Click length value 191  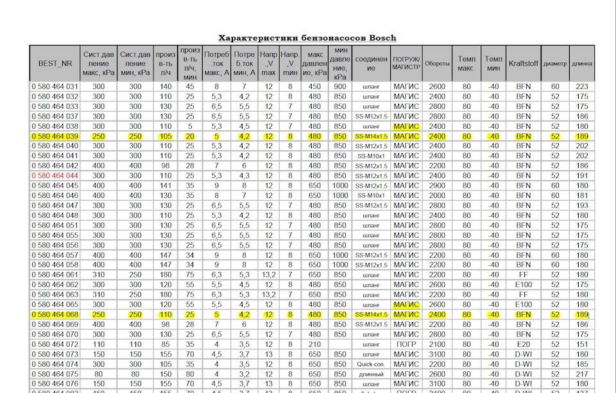(x=582, y=176)
